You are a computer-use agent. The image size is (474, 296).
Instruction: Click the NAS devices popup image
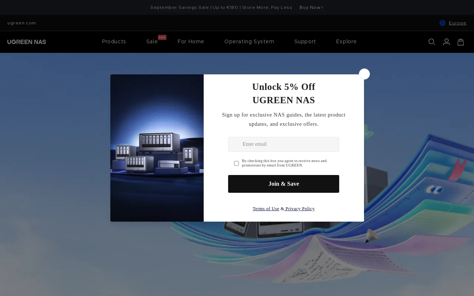(157, 148)
